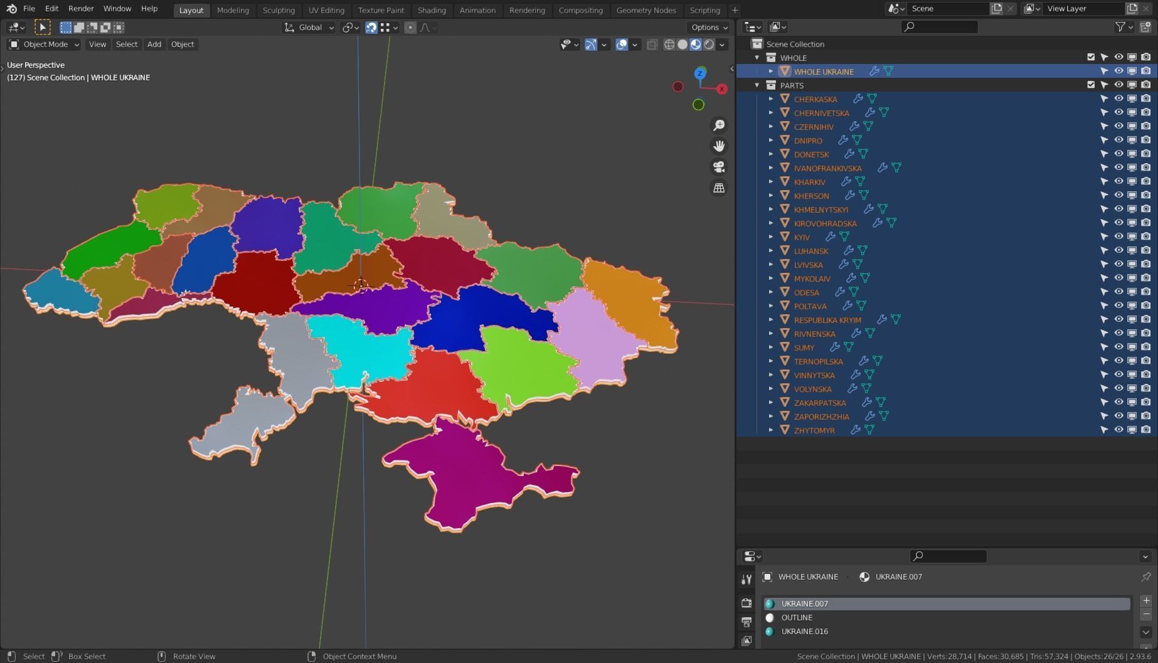The height and width of the screenshot is (663, 1158).
Task: Select the UKRAINE.007 material slot
Action: pos(947,604)
